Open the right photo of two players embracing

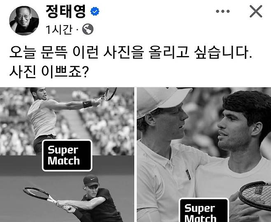[204, 155]
